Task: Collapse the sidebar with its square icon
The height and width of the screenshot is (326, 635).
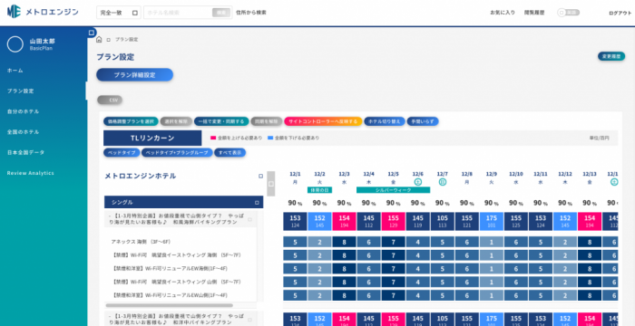Action: [x=92, y=33]
